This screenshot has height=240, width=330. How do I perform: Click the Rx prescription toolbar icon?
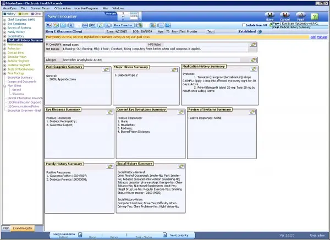tap(108, 25)
